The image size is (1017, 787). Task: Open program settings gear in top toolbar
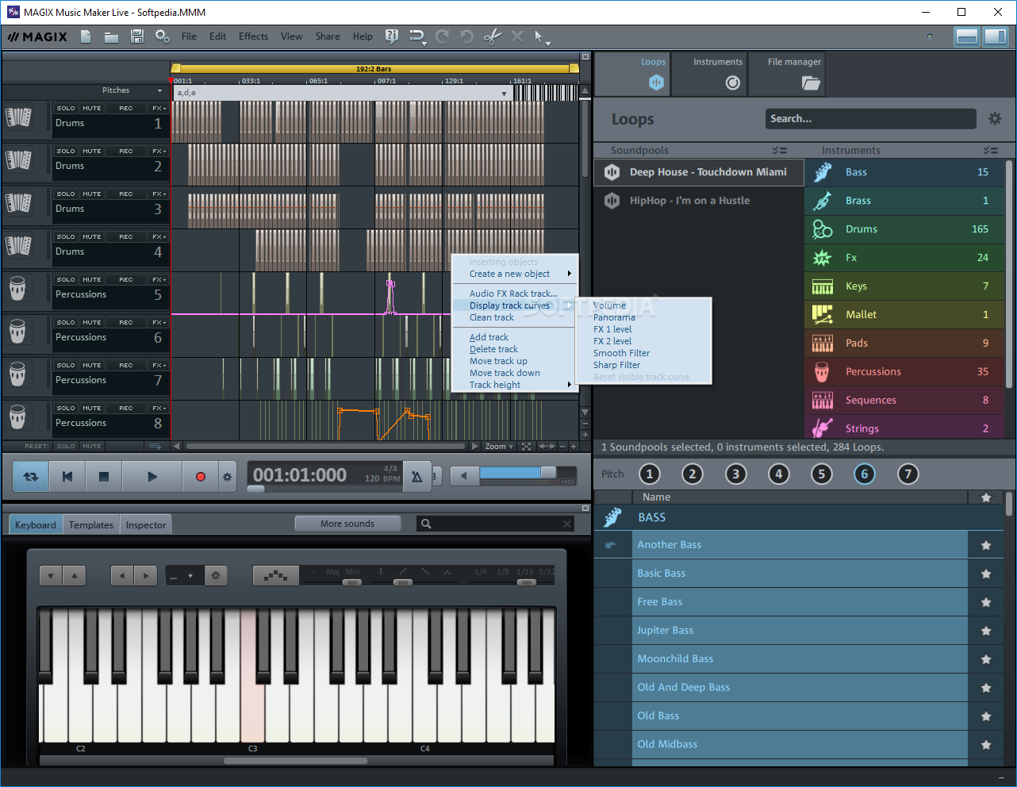pyautogui.click(x=162, y=36)
